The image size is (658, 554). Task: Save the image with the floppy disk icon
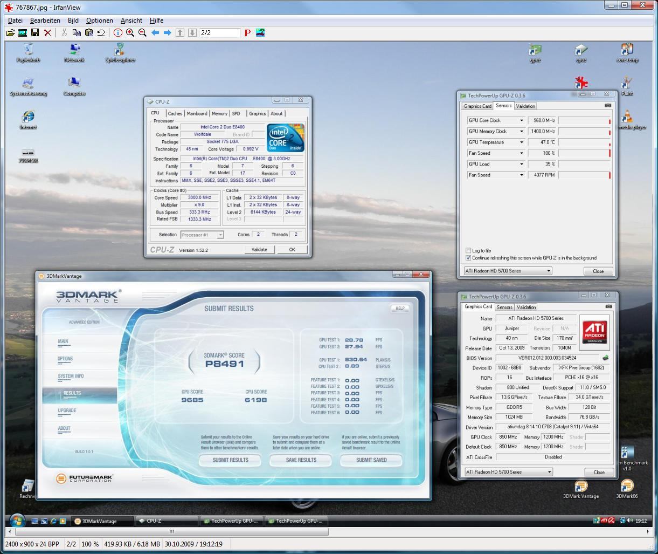(35, 33)
